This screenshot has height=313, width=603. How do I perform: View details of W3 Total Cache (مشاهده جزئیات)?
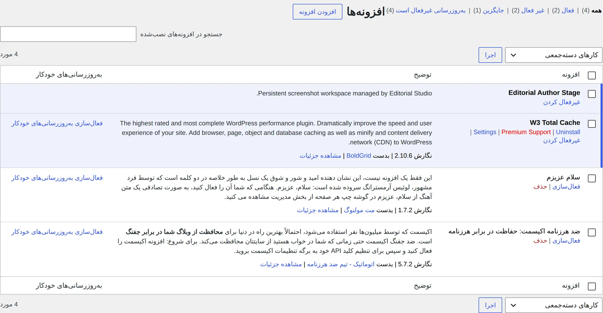point(320,156)
